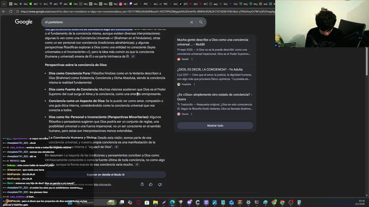The height and width of the screenshot is (207, 369).
Task: Open Terminal from the taskbar
Action: (x=257, y=202)
